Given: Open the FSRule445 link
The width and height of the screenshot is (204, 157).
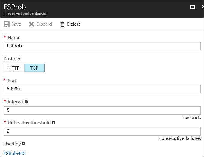Looking at the screenshot, I should pyautogui.click(x=15, y=153).
